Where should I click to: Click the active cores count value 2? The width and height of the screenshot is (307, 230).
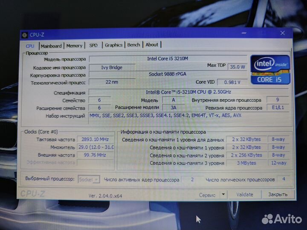click(192, 179)
